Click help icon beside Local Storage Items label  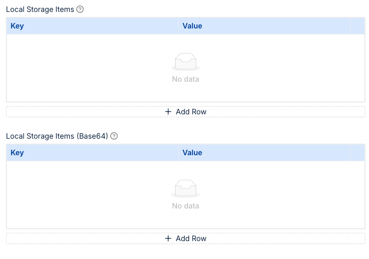click(x=80, y=9)
